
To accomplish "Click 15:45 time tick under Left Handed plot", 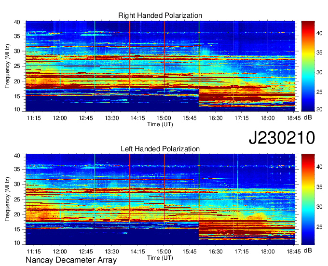I will 190,252.
